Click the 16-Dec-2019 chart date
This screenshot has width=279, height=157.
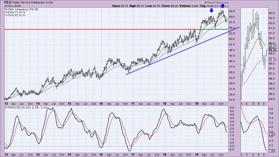(12, 6)
